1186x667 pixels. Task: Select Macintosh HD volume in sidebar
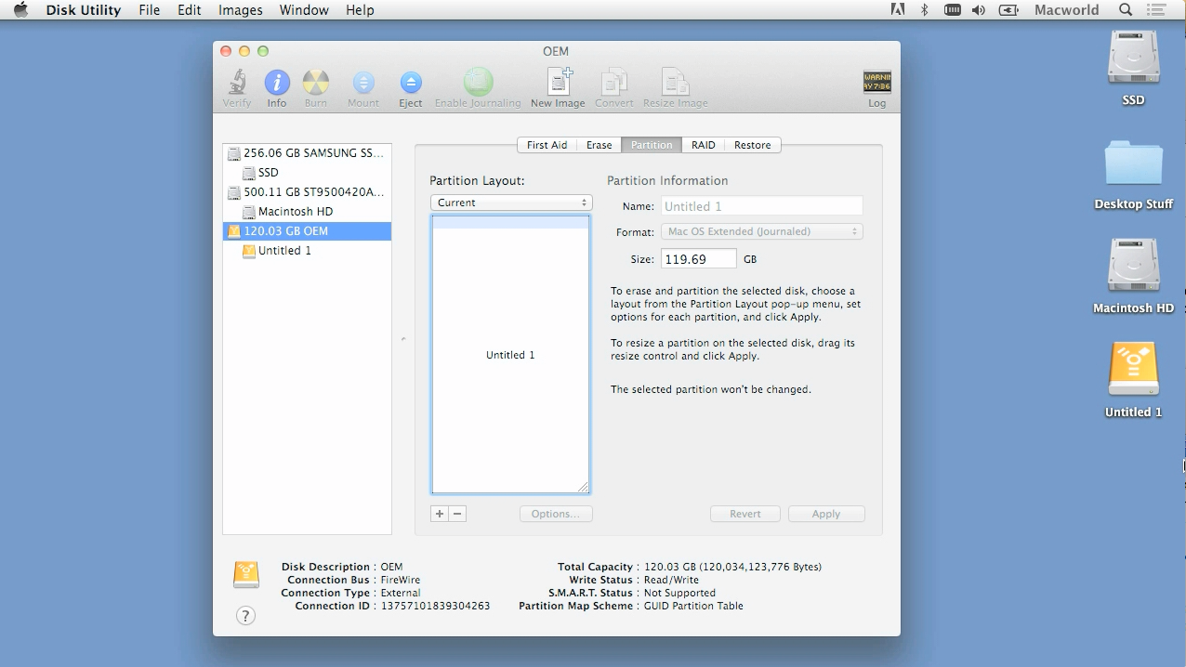click(x=308, y=212)
